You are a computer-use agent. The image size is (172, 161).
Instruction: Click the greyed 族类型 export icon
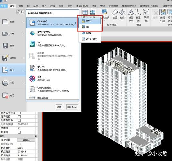32,56
